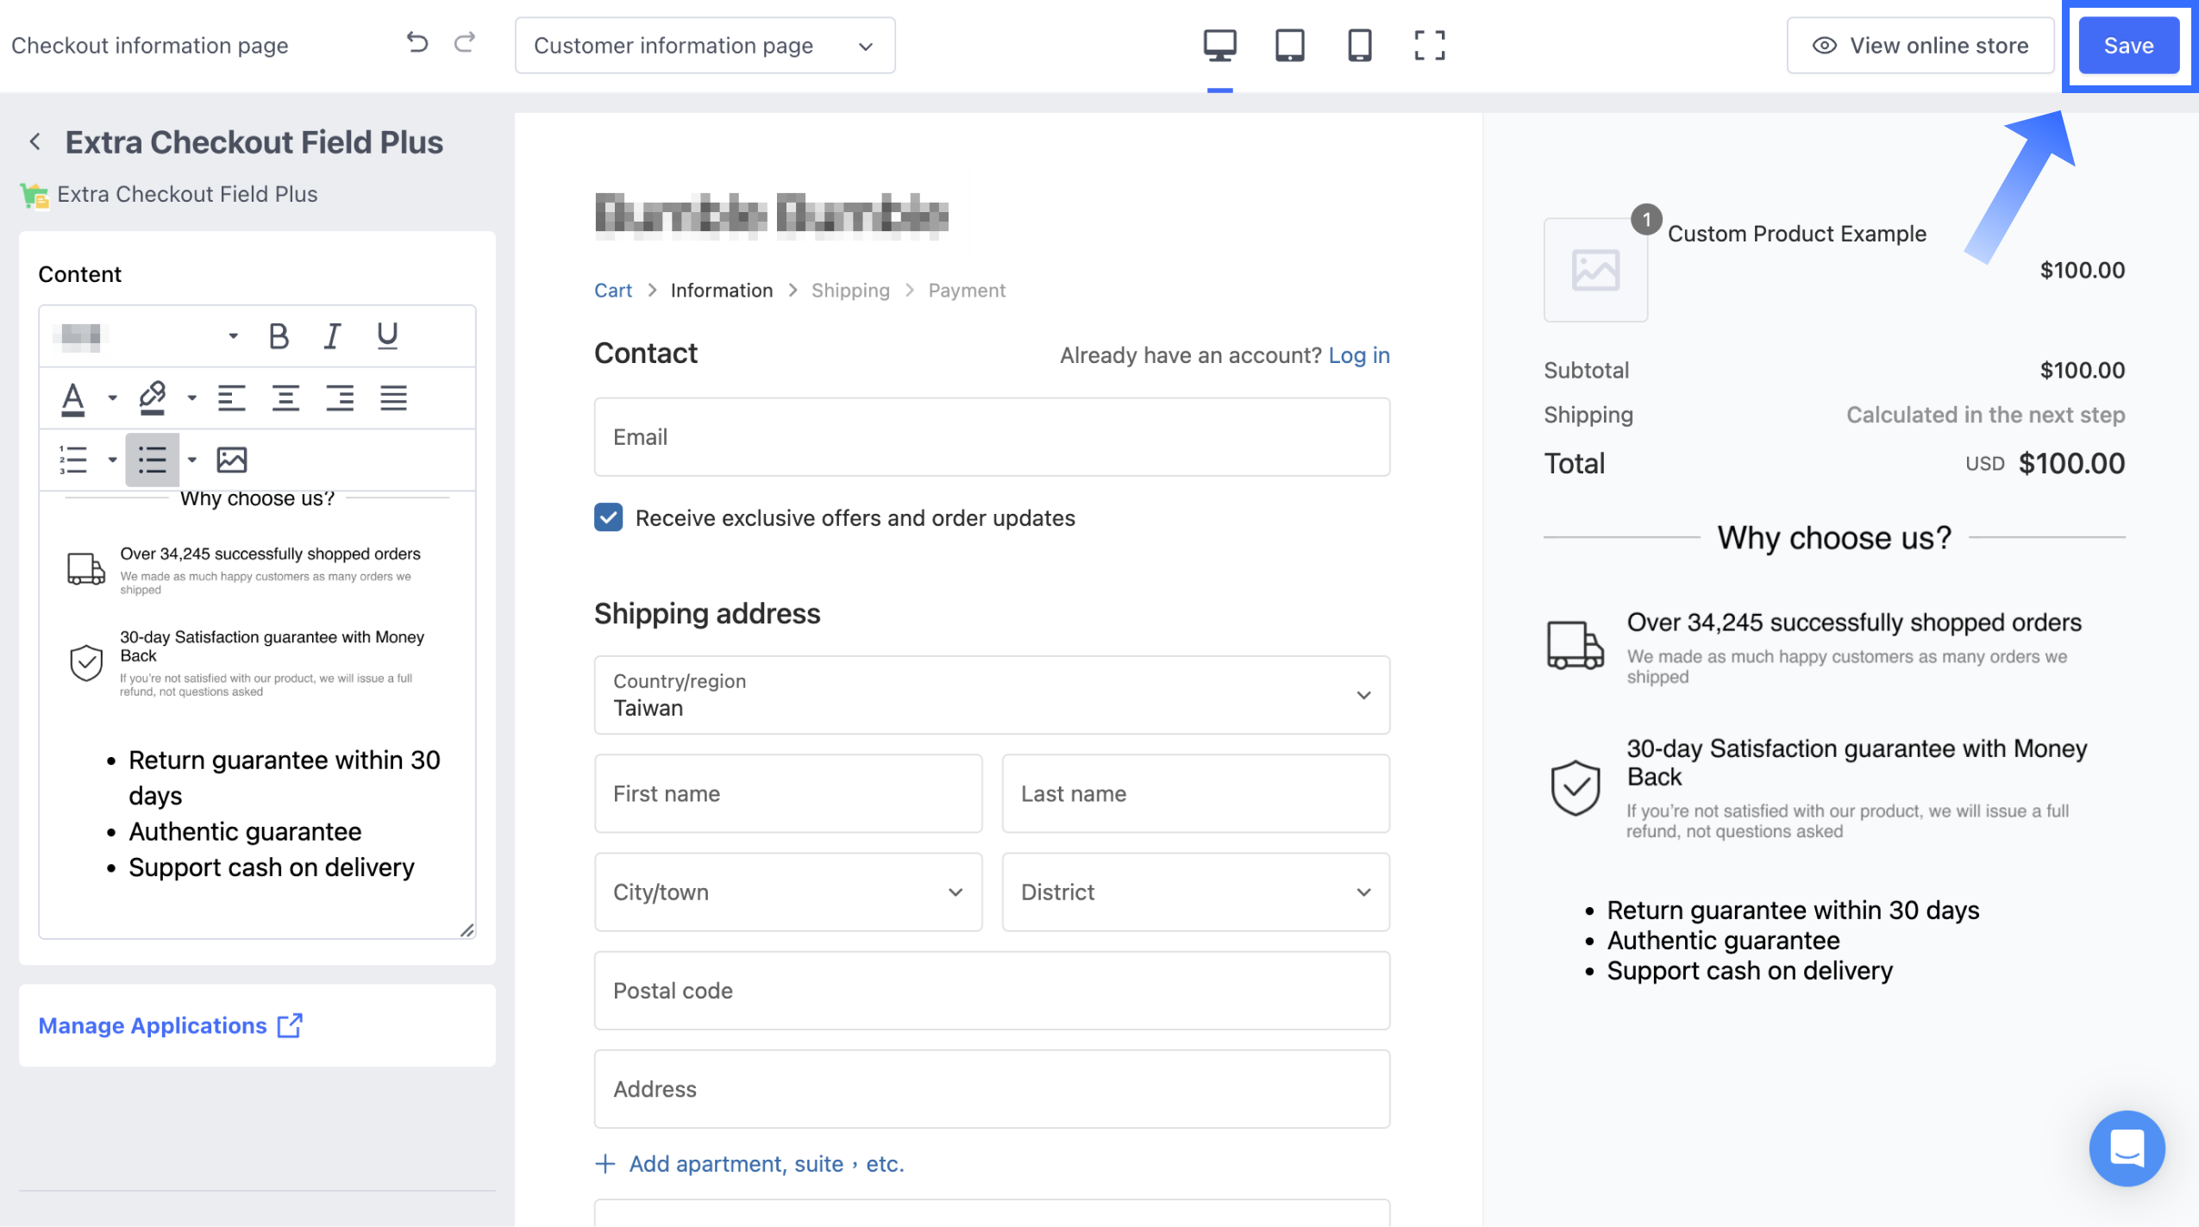This screenshot has height=1227, width=2199.
Task: Toggle underline formatting
Action: click(x=387, y=335)
